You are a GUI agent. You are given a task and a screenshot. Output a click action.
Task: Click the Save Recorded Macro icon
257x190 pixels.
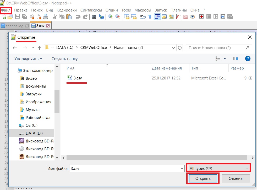coord(230,17)
